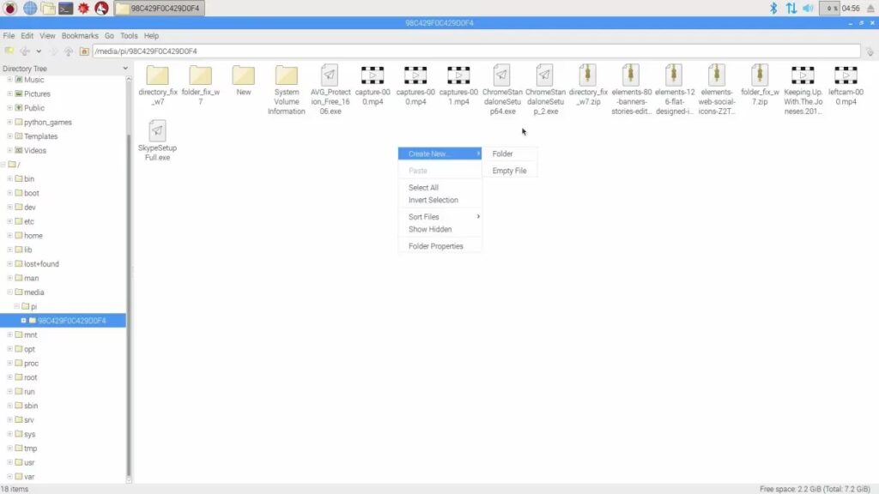Open the terminal from the taskbar

click(x=65, y=9)
